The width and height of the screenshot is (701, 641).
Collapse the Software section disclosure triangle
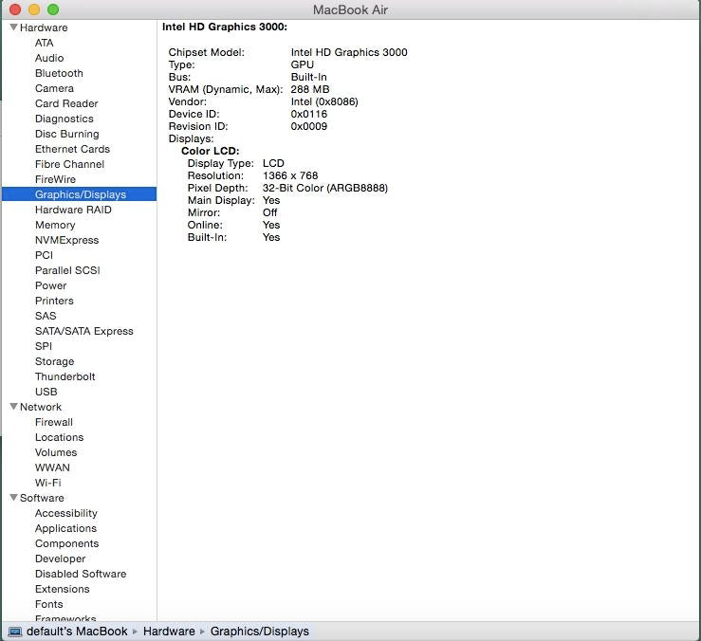[13, 498]
